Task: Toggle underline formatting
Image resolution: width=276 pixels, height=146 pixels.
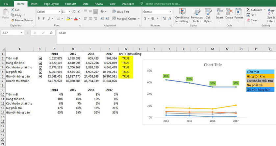Action: click(x=49, y=18)
